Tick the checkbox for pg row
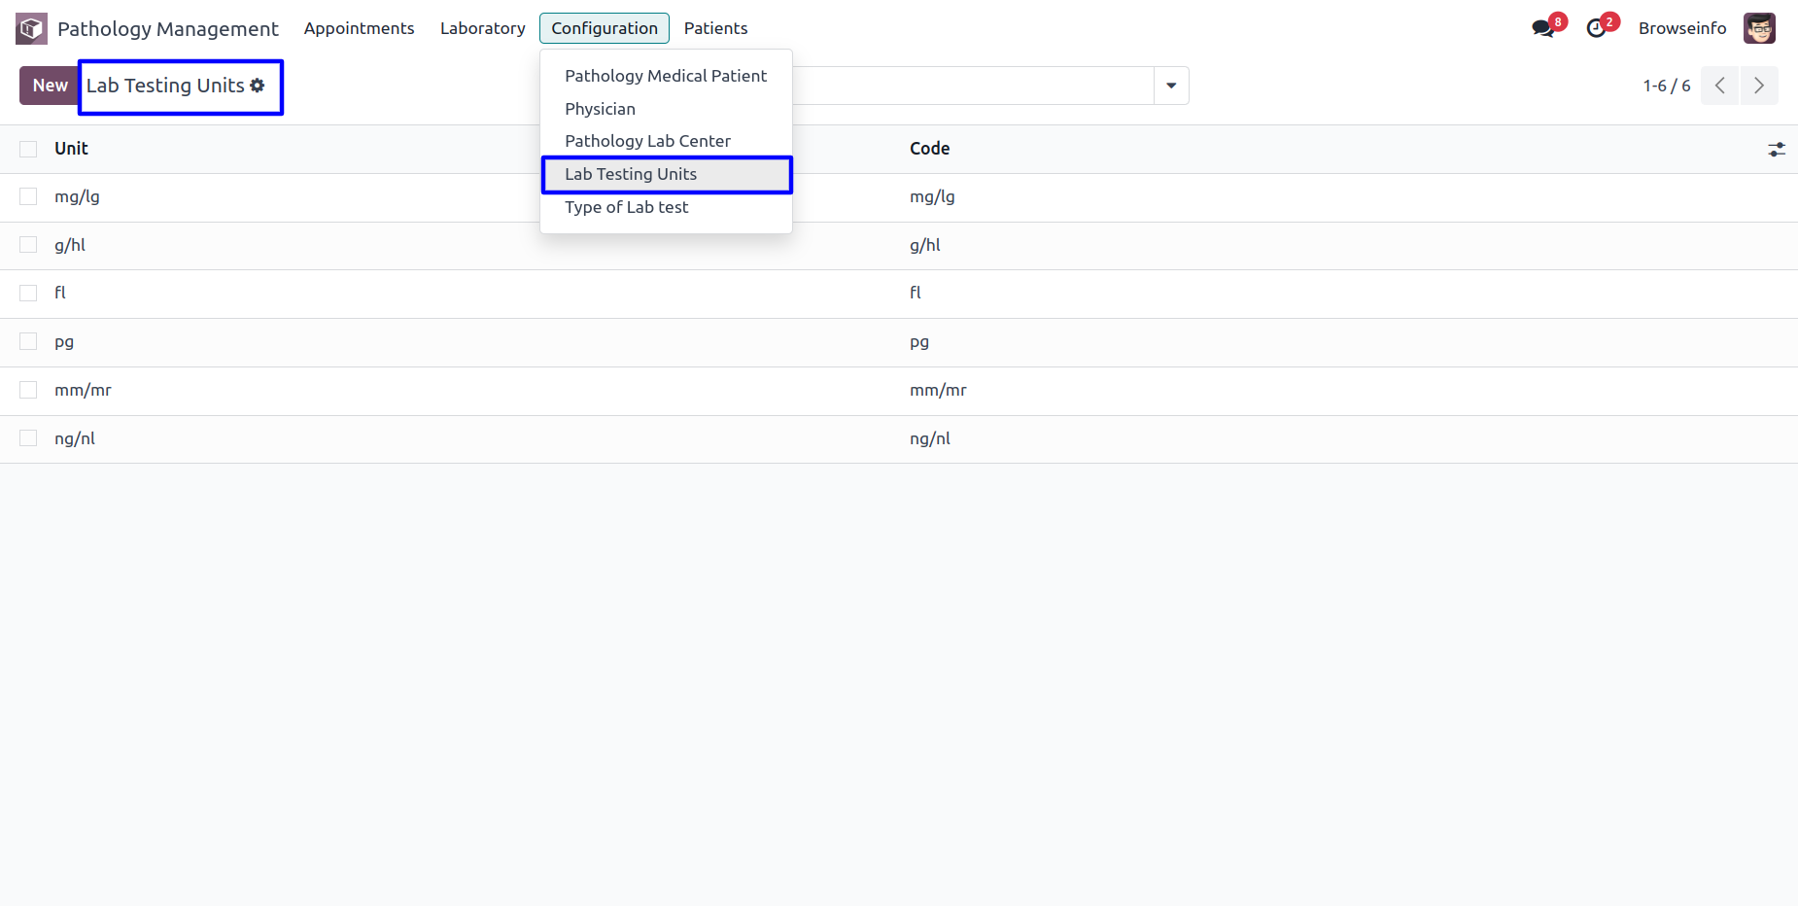This screenshot has height=906, width=1798. [x=28, y=341]
